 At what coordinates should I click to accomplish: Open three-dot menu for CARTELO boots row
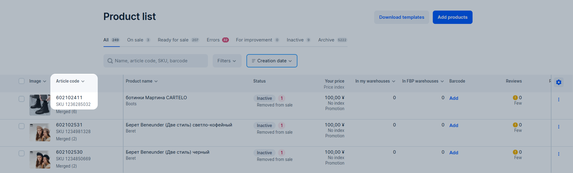coord(558,100)
